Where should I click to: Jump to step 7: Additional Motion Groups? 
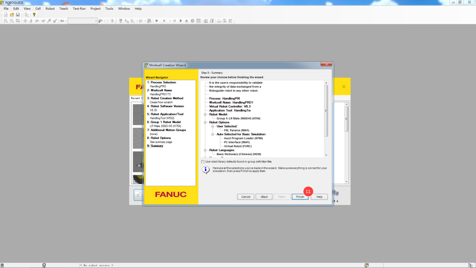click(166, 130)
